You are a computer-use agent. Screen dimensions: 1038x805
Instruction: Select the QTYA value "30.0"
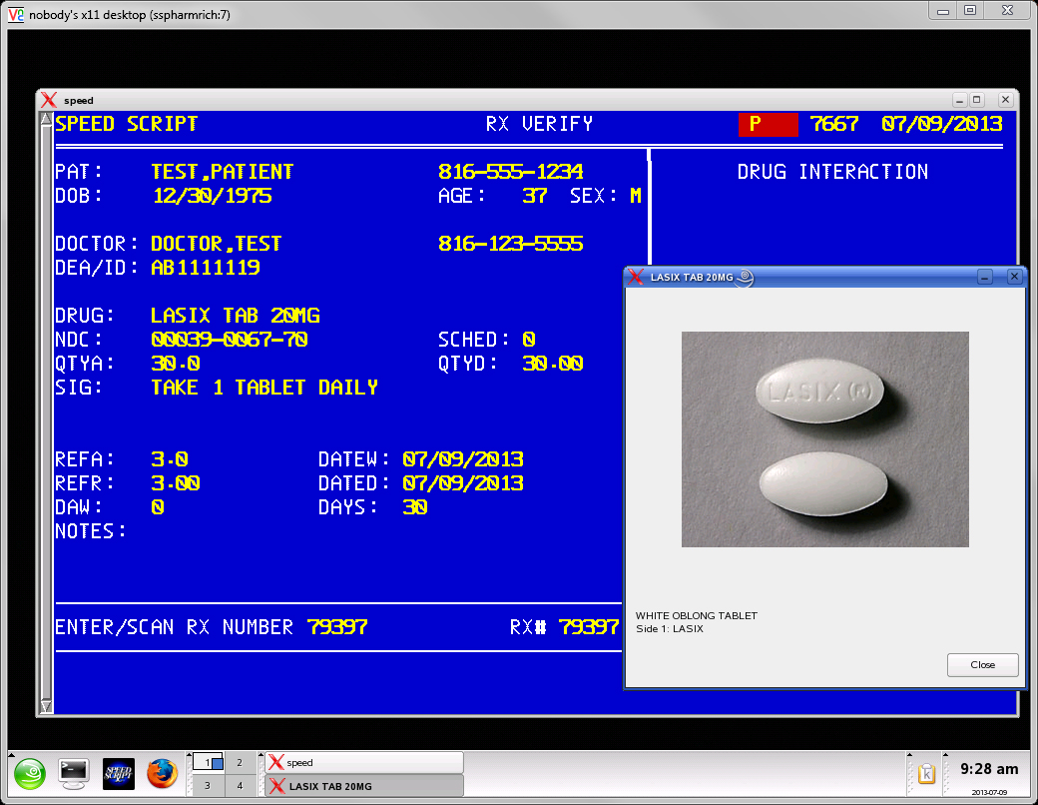click(x=176, y=364)
